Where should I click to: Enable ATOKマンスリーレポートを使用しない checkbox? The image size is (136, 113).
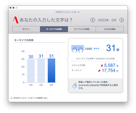[x=11, y=98]
